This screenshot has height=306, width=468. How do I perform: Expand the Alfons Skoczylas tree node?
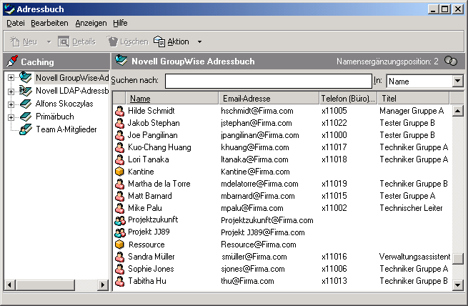tap(11, 104)
